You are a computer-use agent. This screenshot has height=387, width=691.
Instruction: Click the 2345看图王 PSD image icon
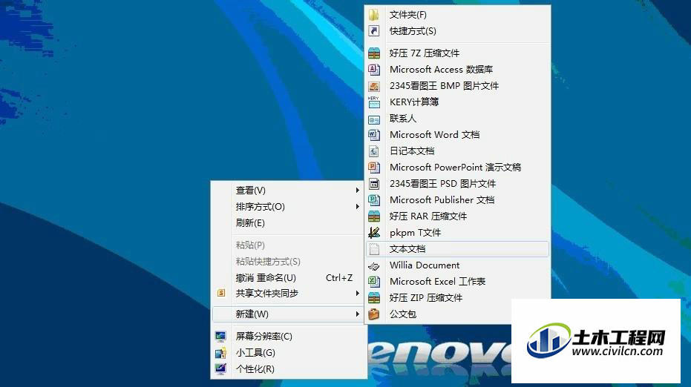click(x=374, y=184)
